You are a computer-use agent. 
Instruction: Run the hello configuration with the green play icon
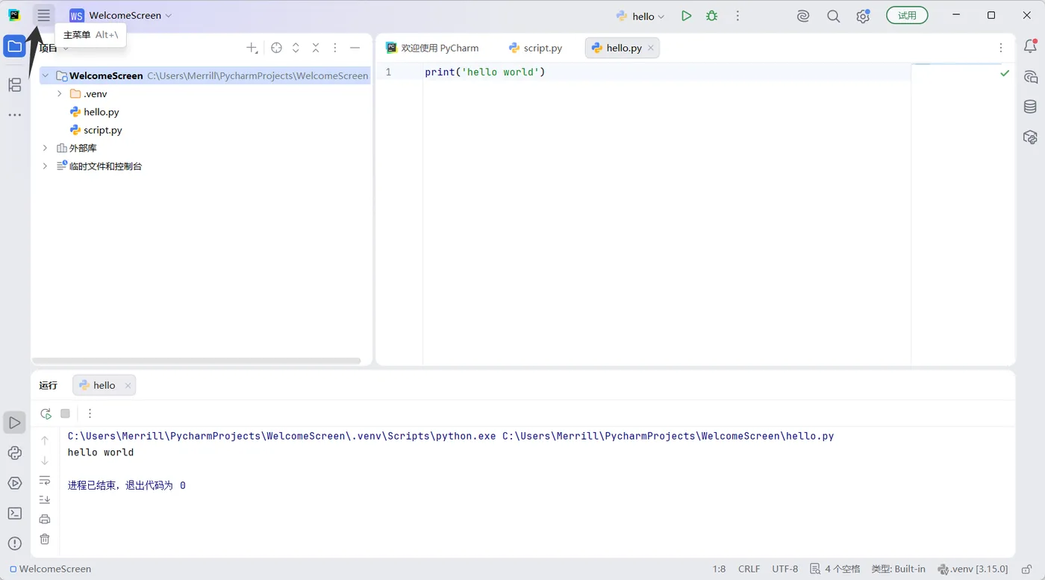[x=687, y=16]
